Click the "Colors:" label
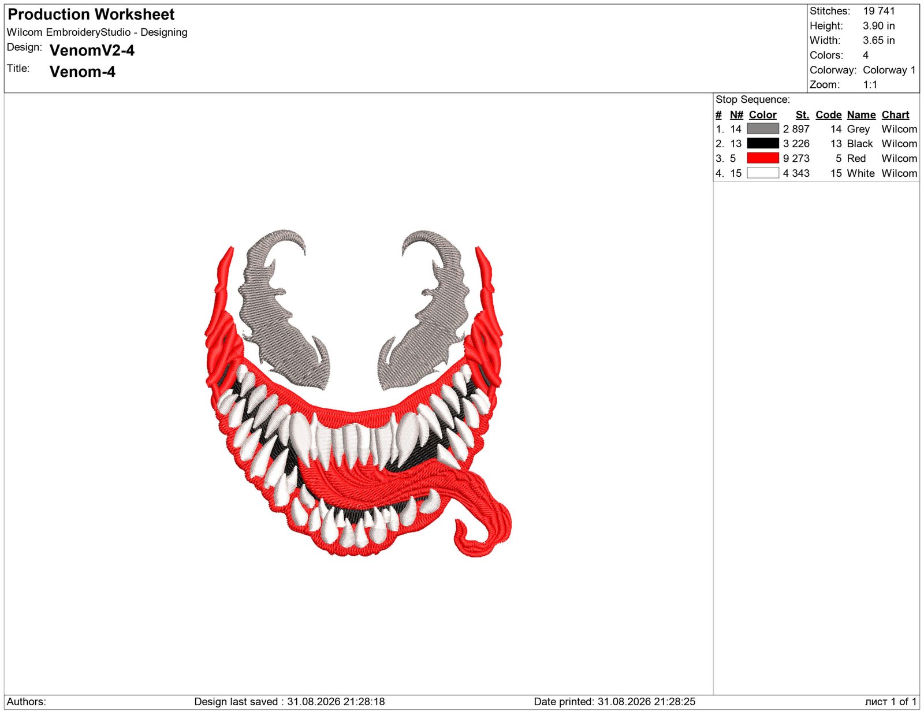 826,55
